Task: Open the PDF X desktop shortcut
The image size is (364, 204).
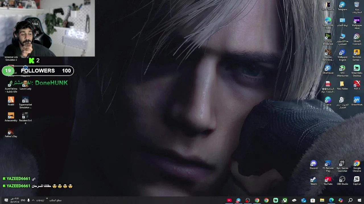Action: (357, 86)
